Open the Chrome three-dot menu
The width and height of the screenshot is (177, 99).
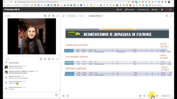click(172, 2)
